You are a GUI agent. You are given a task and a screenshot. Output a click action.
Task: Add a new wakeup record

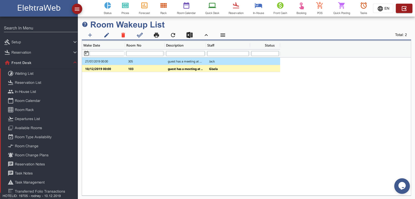pyautogui.click(x=90, y=35)
